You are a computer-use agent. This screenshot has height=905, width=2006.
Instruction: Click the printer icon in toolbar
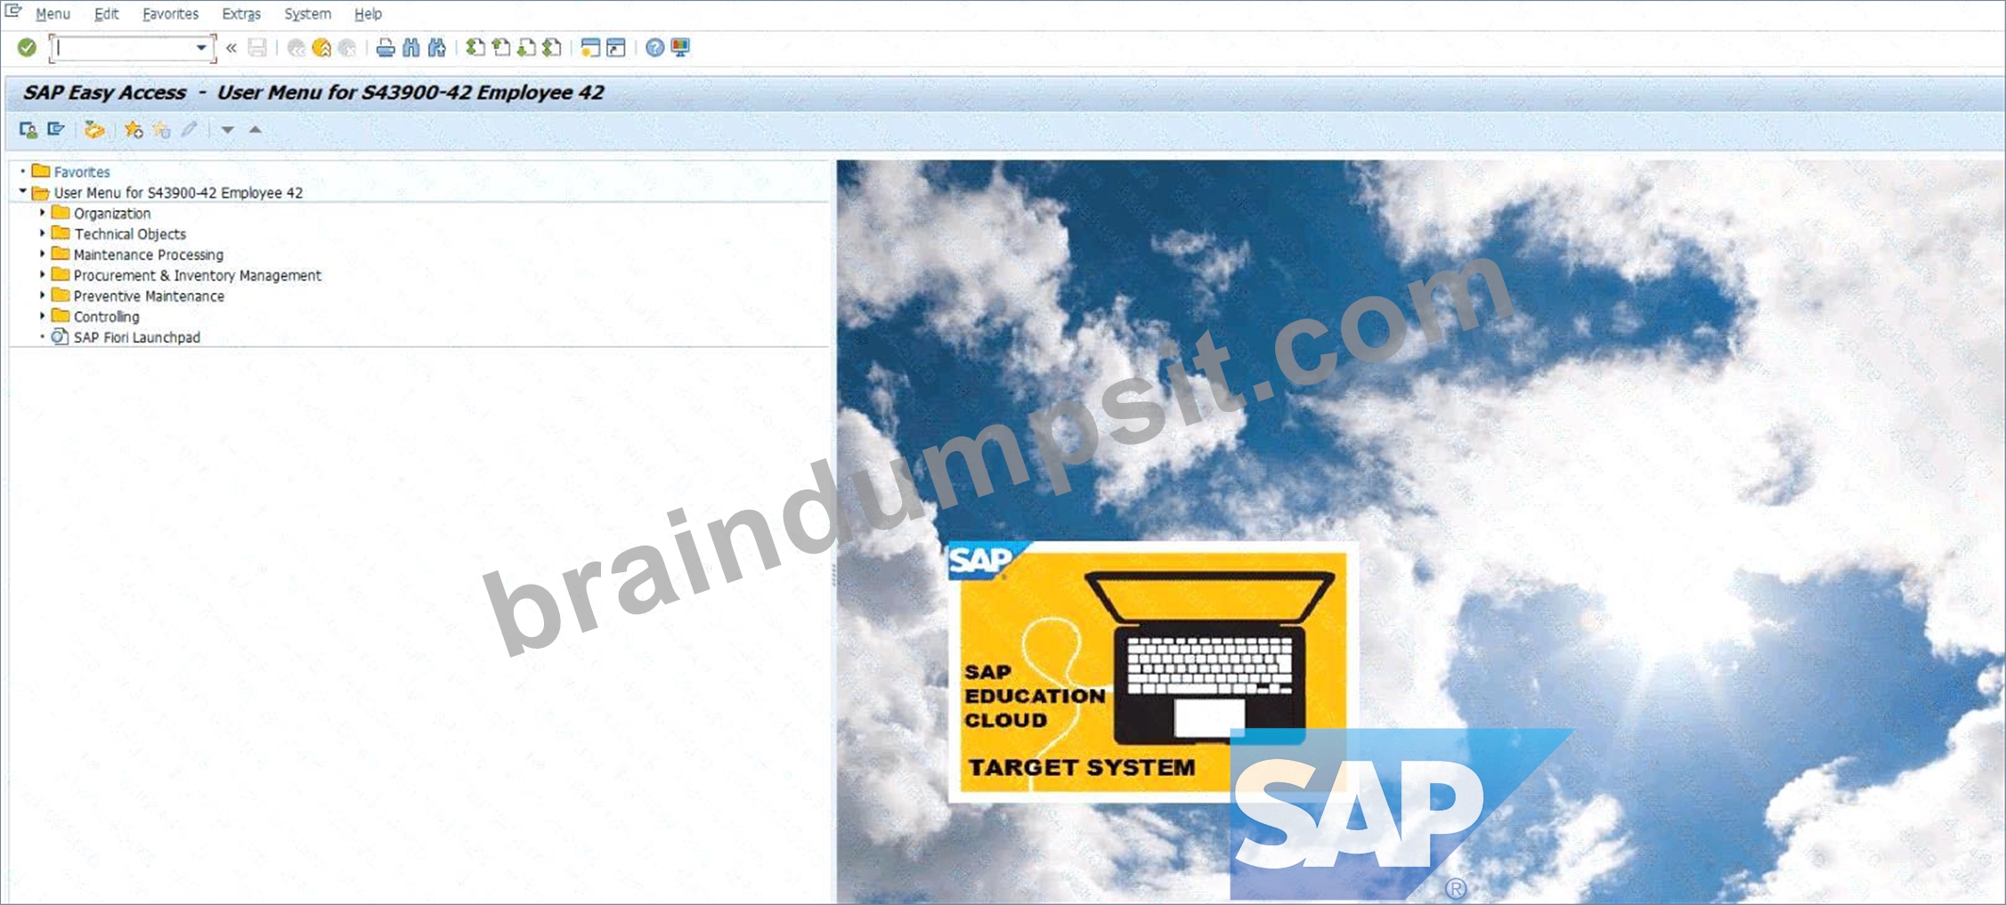pos(385,48)
